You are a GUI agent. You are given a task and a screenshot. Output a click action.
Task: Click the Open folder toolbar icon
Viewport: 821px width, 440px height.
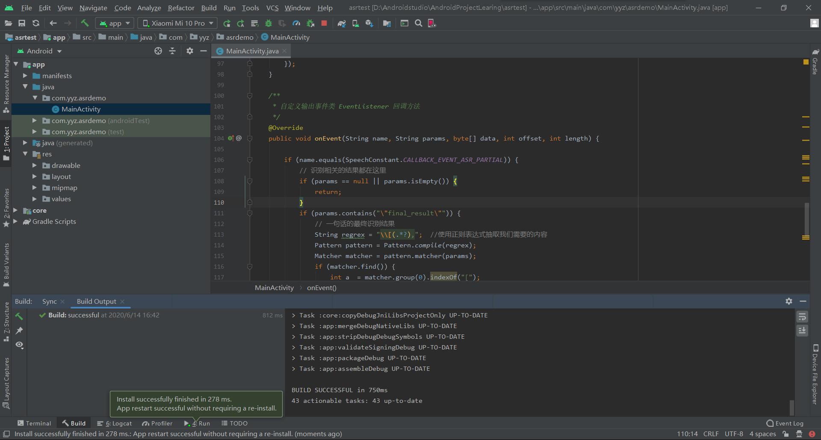(x=8, y=23)
